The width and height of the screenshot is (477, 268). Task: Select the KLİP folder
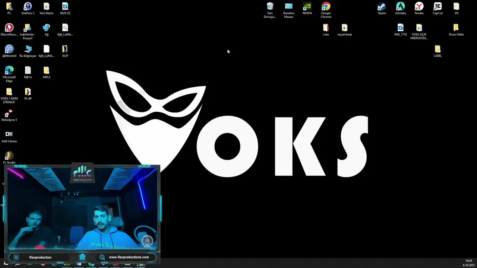65,51
